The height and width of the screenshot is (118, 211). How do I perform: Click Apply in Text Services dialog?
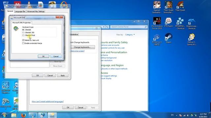tap(63, 75)
